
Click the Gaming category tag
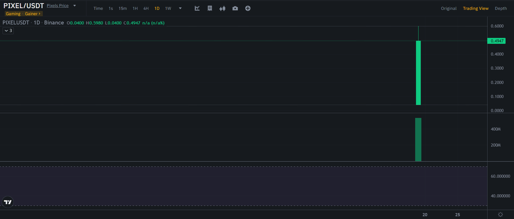tap(13, 14)
